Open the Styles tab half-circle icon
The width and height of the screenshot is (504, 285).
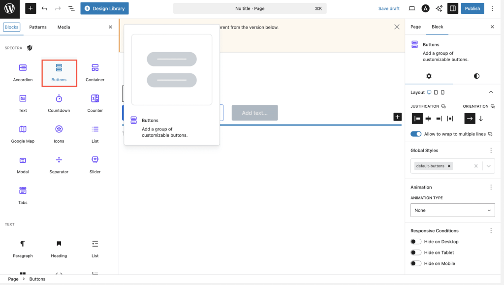click(x=476, y=76)
